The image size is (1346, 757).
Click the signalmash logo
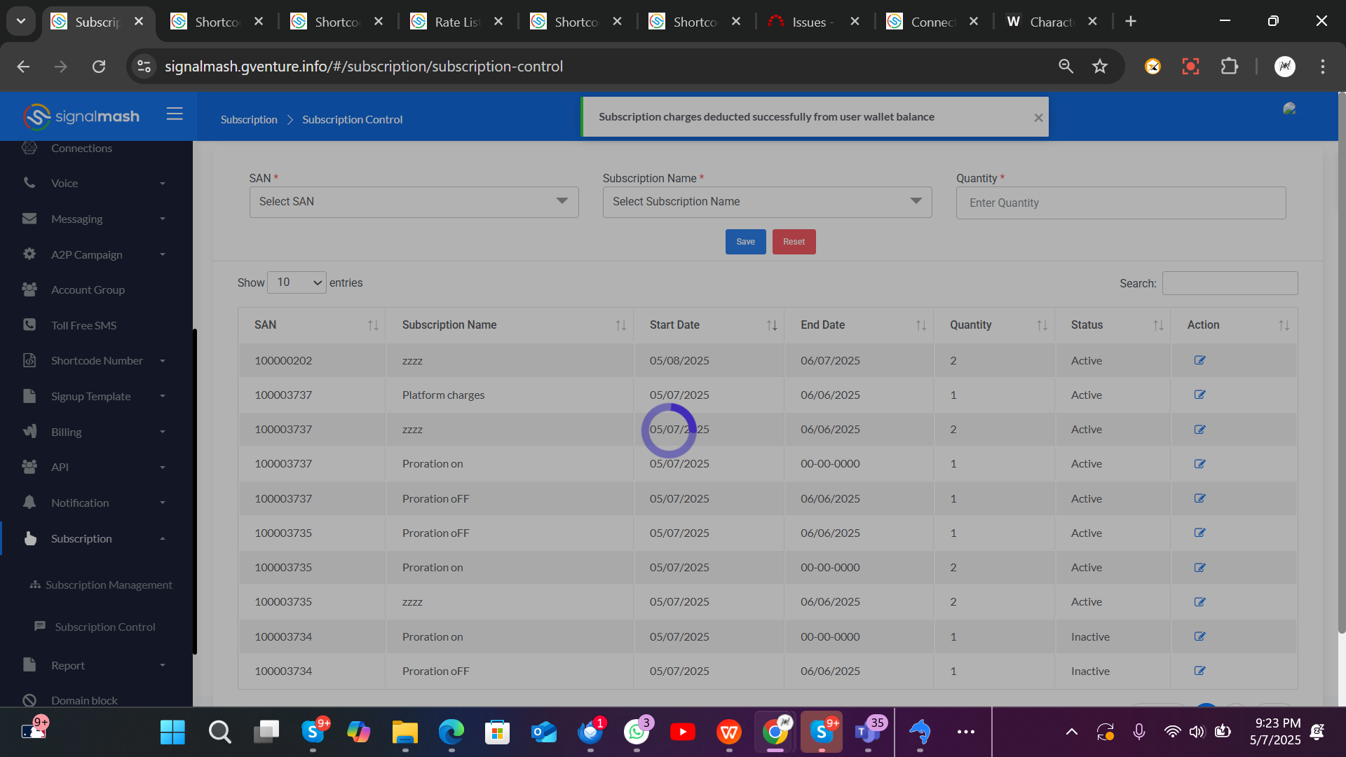click(x=81, y=116)
